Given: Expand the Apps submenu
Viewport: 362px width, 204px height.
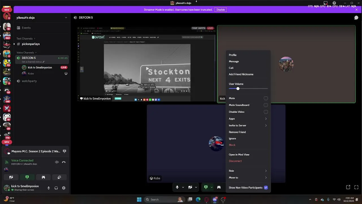Looking at the screenshot, I should [x=248, y=119].
